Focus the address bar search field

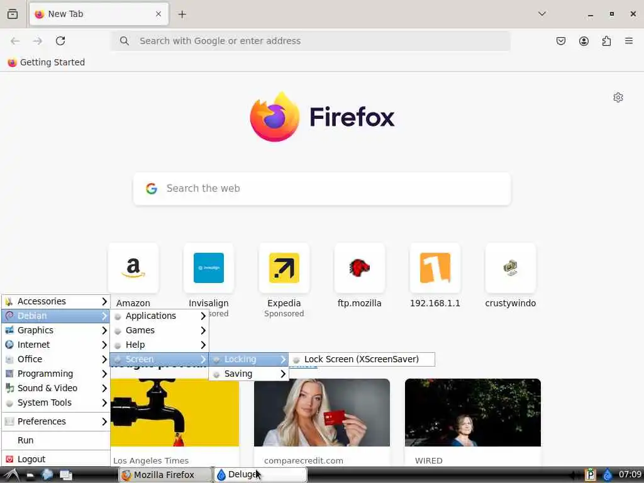point(311,41)
